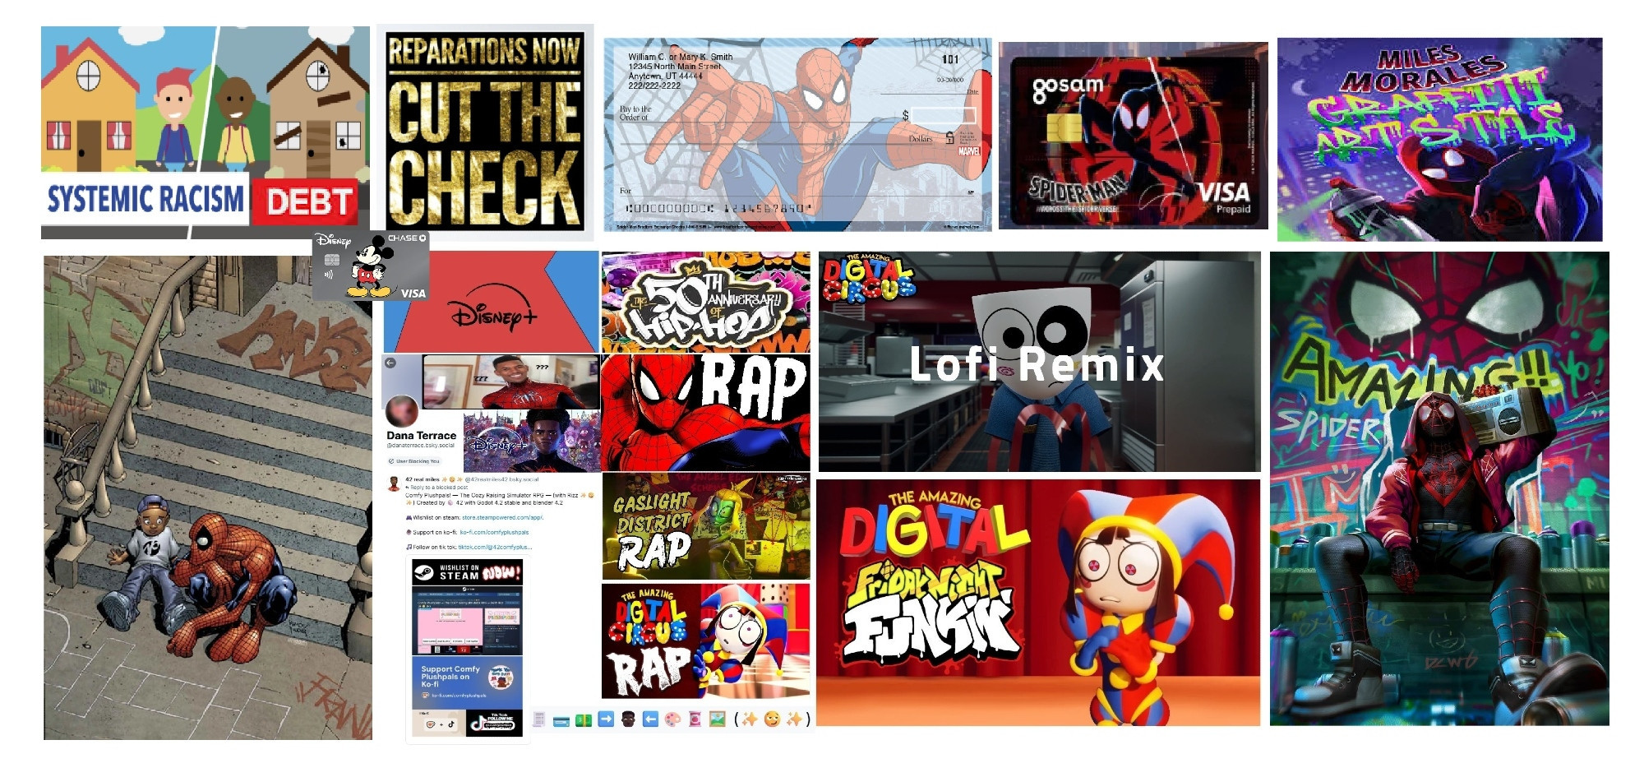Open the Gaslight District Rap thumbnail
The height and width of the screenshot is (777, 1644).
click(x=706, y=526)
